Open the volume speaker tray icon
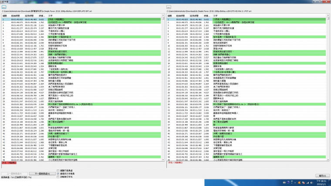 coord(311,183)
